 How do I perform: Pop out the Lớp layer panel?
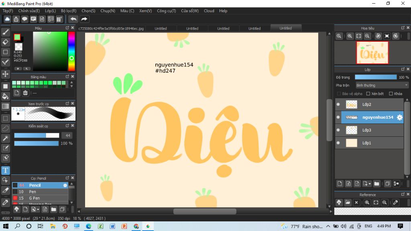pos(403,69)
